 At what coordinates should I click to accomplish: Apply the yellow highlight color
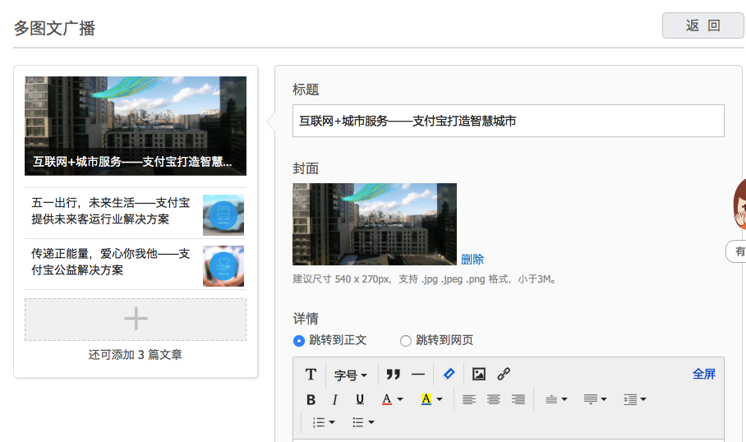point(426,399)
